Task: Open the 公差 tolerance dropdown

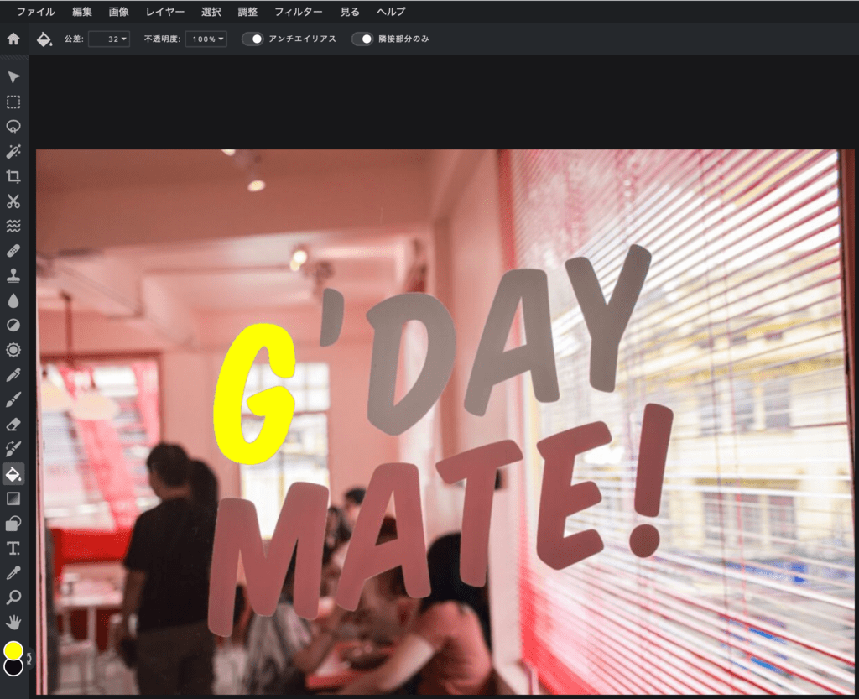Action: (109, 39)
